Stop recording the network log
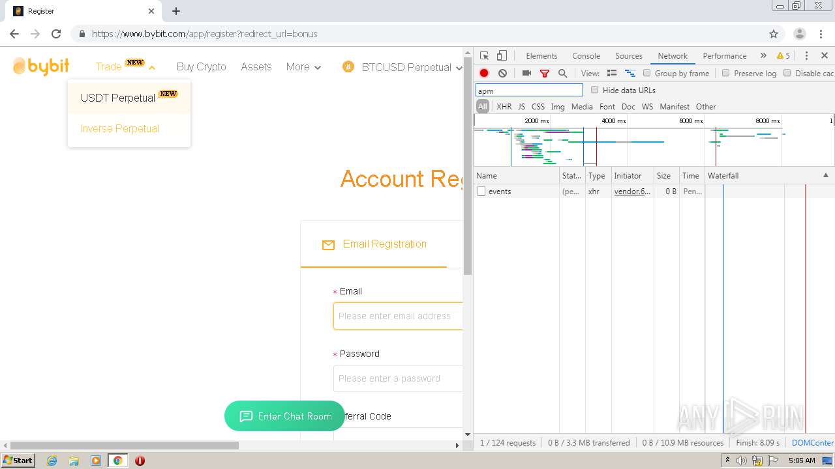This screenshot has width=835, height=469. point(484,74)
